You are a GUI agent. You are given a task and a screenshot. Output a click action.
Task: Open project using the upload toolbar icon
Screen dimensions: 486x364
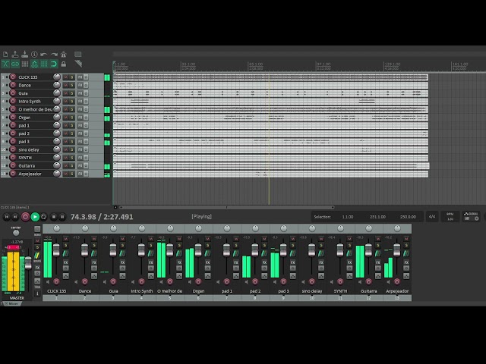tap(15, 55)
